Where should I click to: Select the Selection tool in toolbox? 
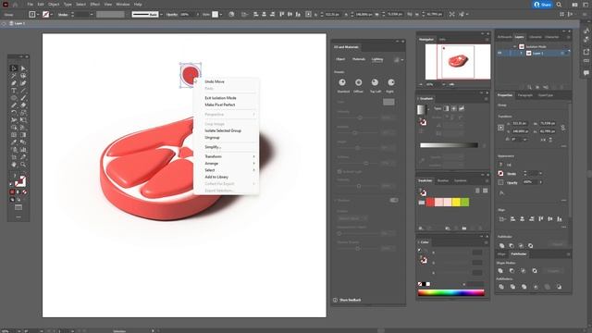(14, 68)
